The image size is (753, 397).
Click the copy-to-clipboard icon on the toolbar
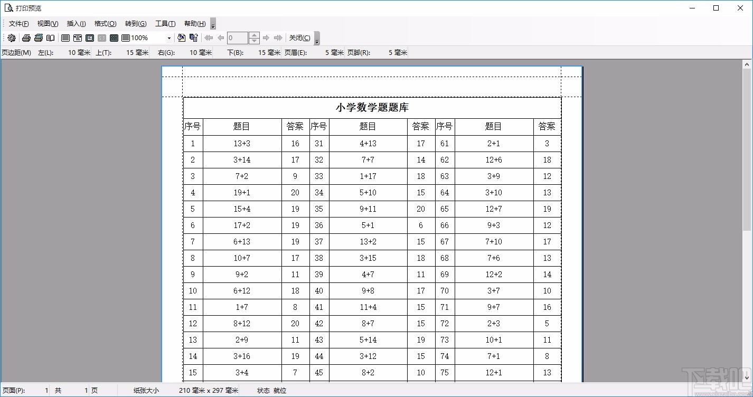pyautogui.click(x=194, y=38)
